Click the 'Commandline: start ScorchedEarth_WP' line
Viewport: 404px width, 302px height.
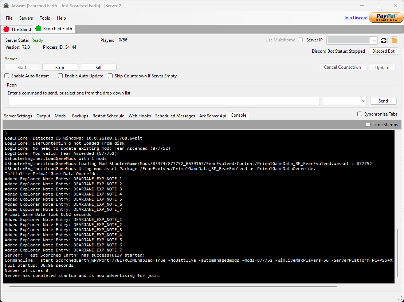click(199, 260)
